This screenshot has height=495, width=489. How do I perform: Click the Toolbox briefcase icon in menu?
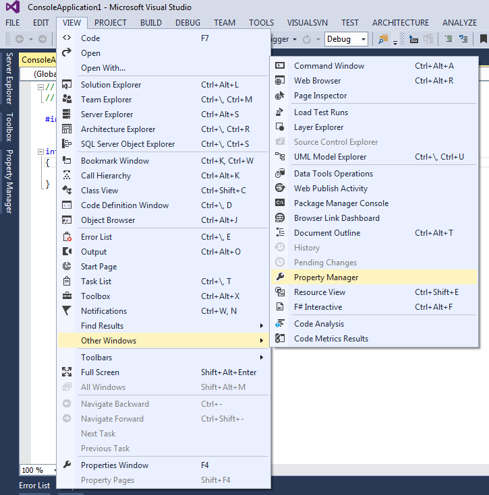[67, 296]
